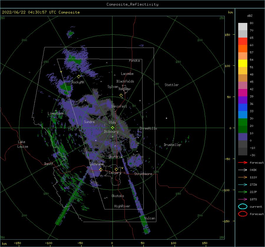Click yellow diamond marker beside RockyMH
This screenshot has width=265, height=247.
point(79,77)
